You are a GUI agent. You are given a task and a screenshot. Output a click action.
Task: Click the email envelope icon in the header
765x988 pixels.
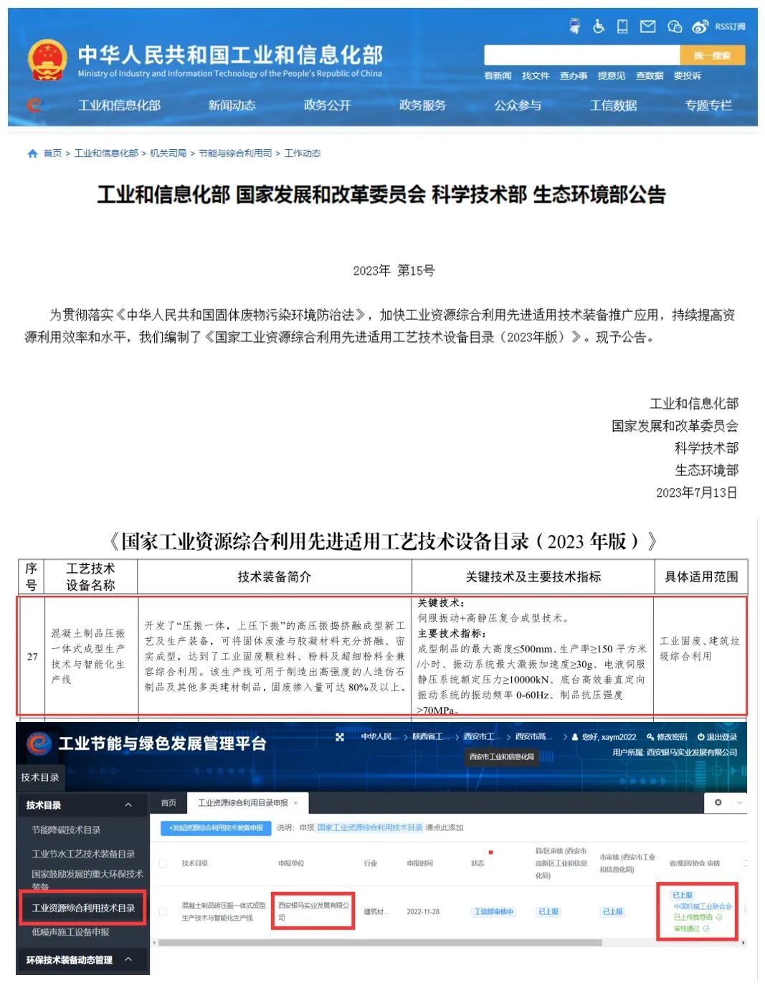(647, 26)
